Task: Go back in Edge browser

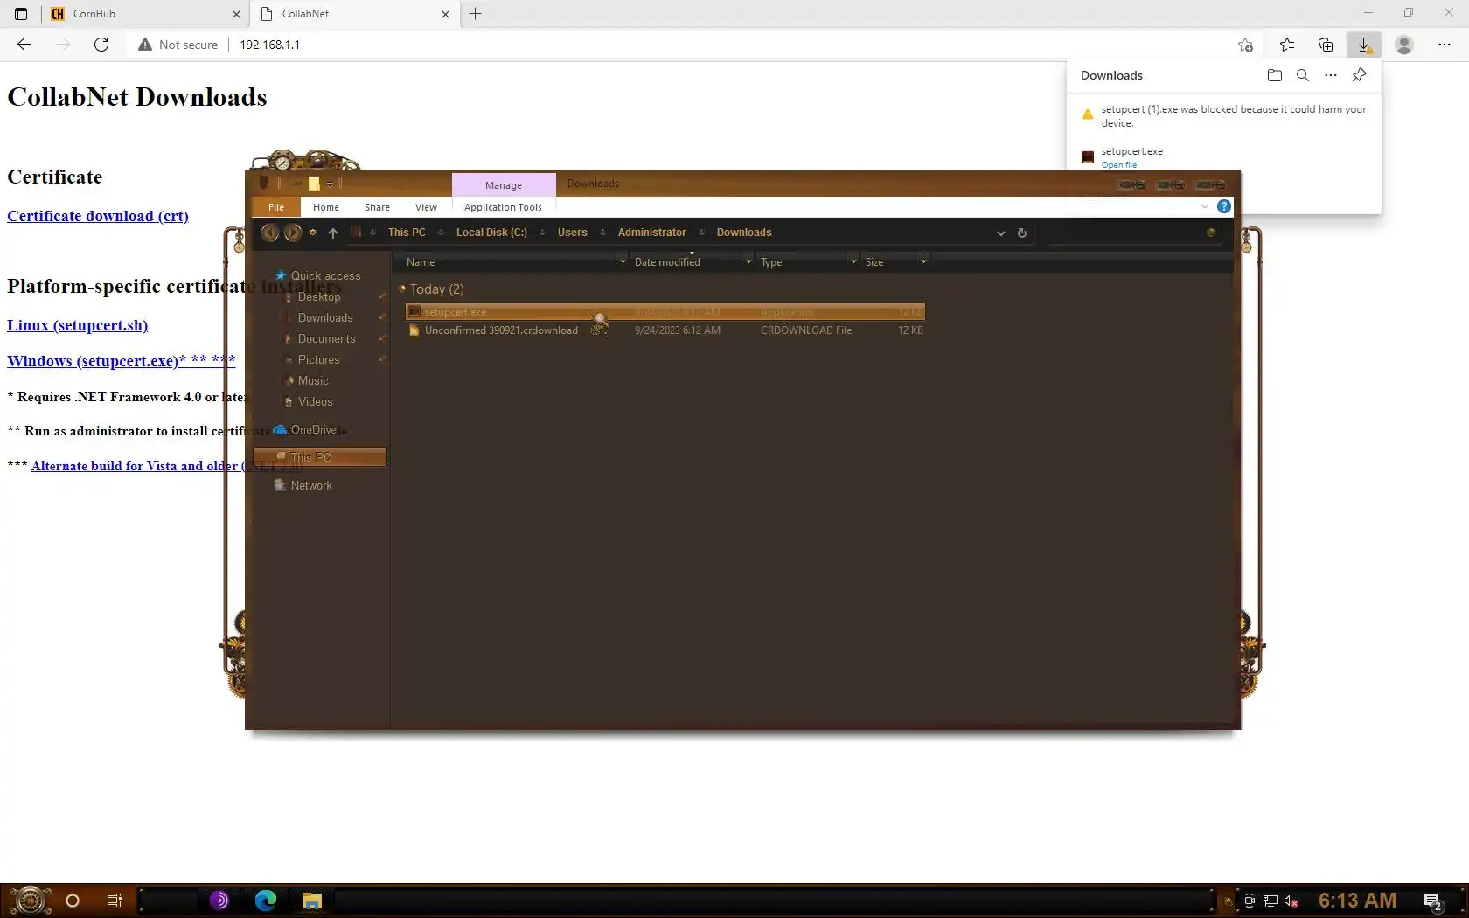Action: (24, 45)
